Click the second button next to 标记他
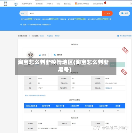The width and height of the screenshot is (132, 133). coord(58,55)
